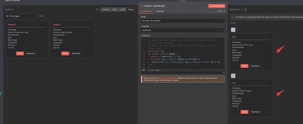The image size is (303, 124).
Task: Click the output success checkmark icon
Action: coord(242,9)
